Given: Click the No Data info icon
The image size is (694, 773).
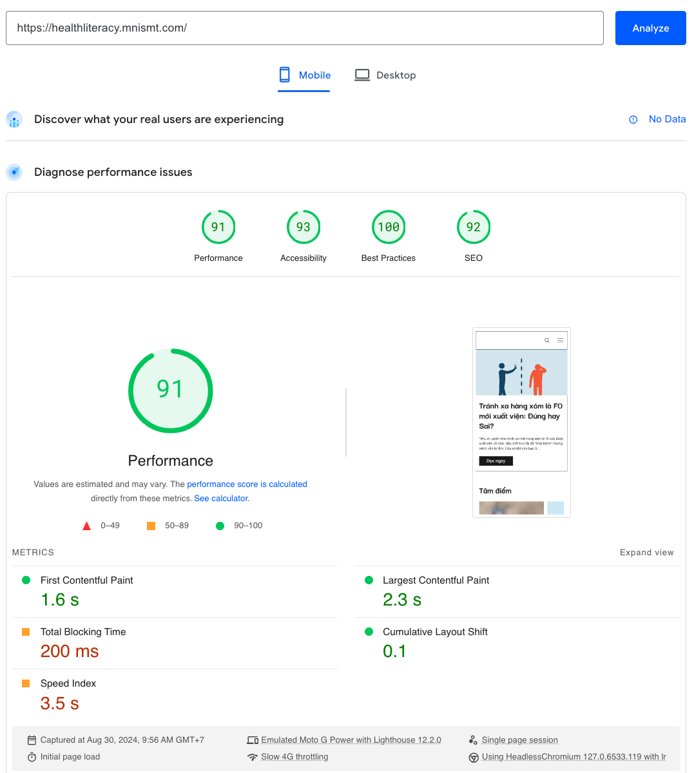Looking at the screenshot, I should pos(633,120).
